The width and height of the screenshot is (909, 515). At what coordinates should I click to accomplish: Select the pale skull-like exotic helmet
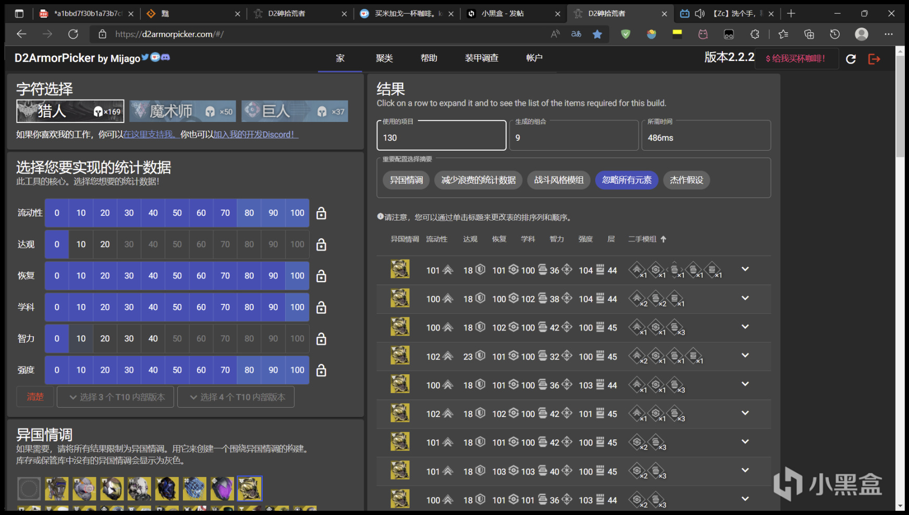(139, 489)
